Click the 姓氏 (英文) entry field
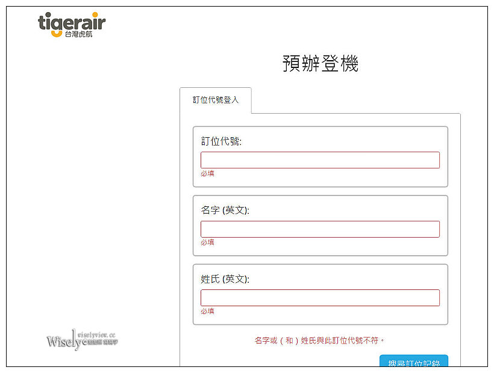This screenshot has height=373, width=494. (320, 297)
